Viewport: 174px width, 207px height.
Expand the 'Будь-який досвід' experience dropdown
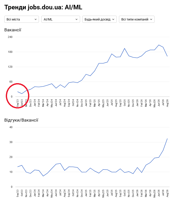(x=100, y=19)
